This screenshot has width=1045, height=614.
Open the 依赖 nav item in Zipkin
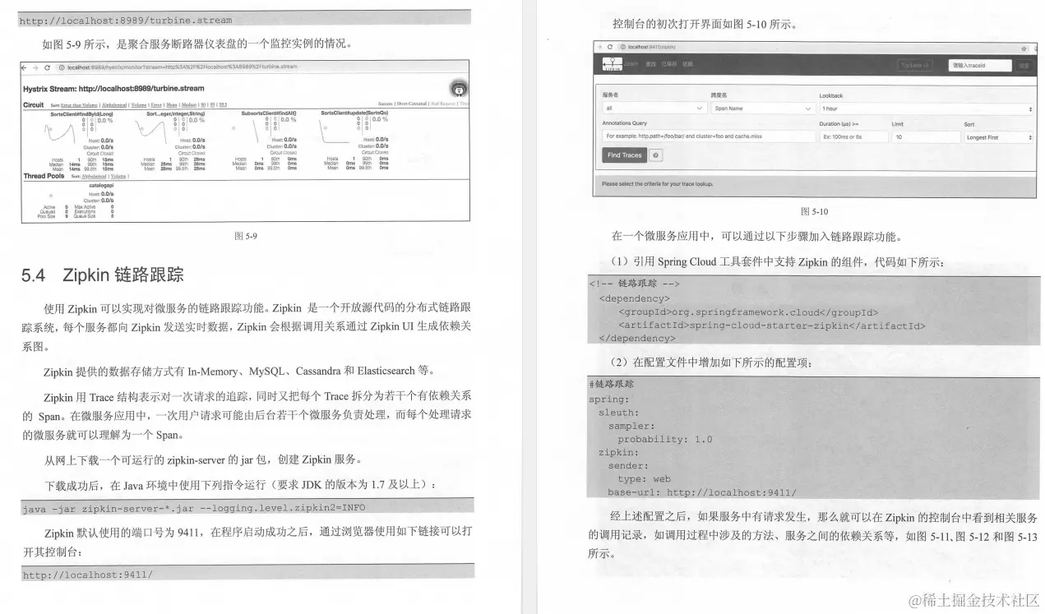(687, 64)
